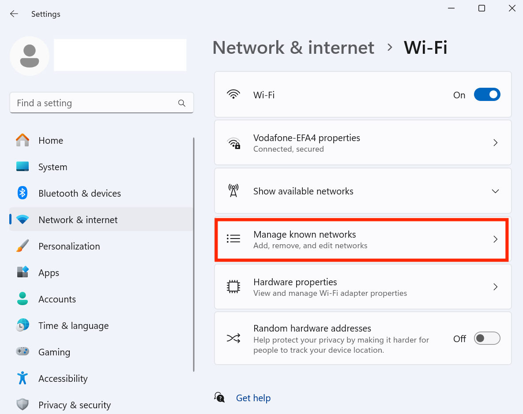Open the Bluetooth & devices icon
Screen dimensions: 523x414
22,193
